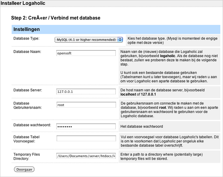
Task: Click the 'Temporary Files Directory:' label
Action: [26, 156]
